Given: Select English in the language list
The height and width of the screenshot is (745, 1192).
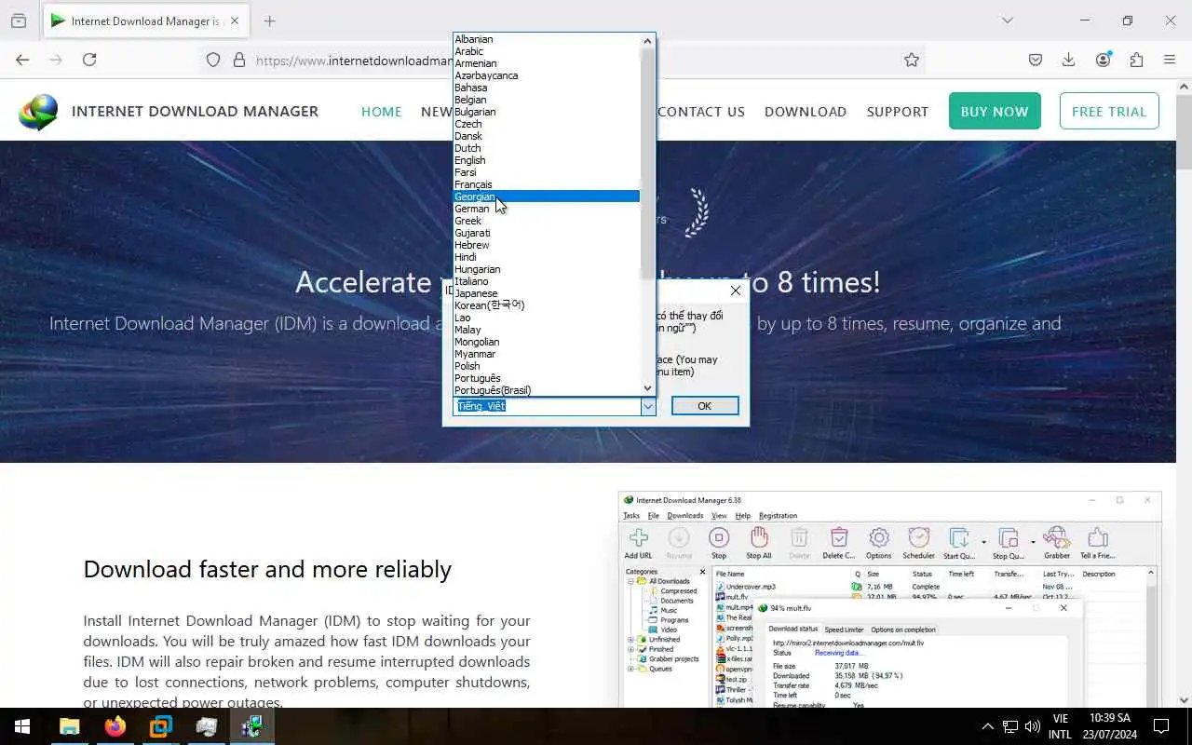Looking at the screenshot, I should (x=547, y=160).
